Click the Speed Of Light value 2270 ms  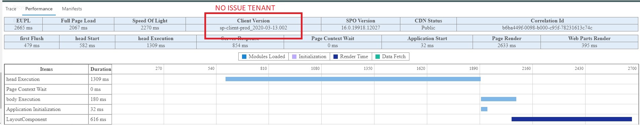150,28
